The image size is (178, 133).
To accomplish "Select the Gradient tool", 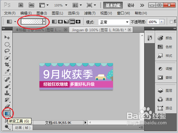I will [7, 113].
